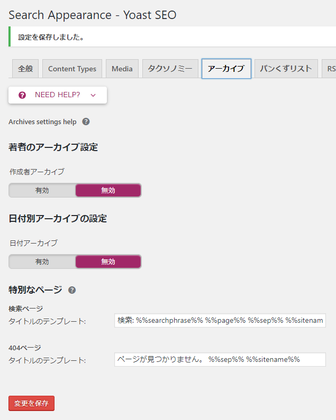
Task: Click into 検索ページ title template field
Action: click(x=220, y=320)
